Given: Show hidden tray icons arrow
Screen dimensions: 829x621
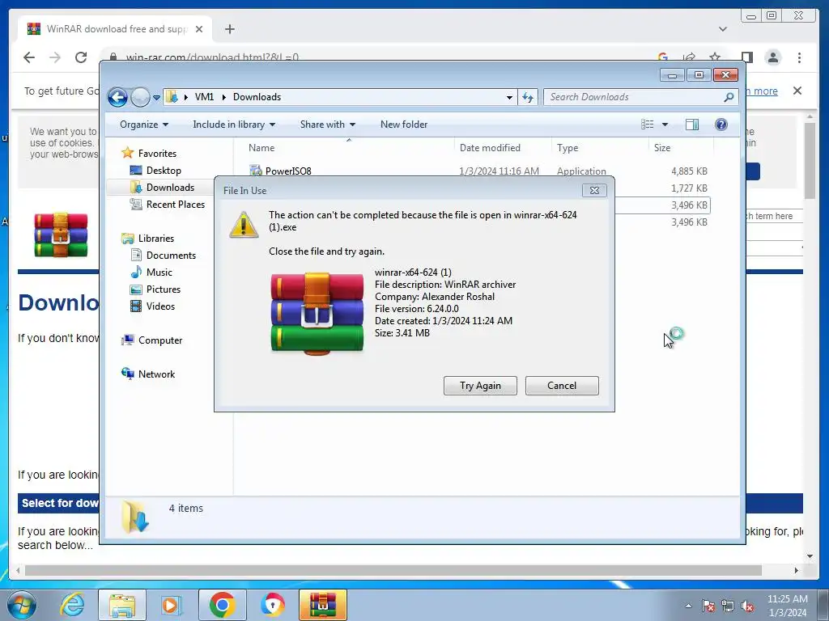Looking at the screenshot, I should point(688,606).
